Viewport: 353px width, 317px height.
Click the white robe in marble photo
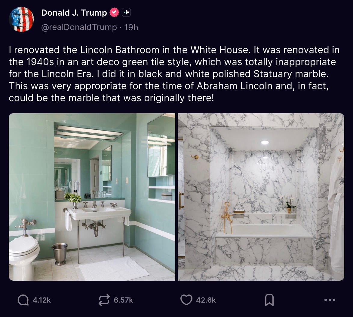pos(336,213)
